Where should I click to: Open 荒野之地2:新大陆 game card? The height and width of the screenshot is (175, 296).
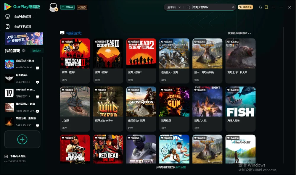(240, 61)
